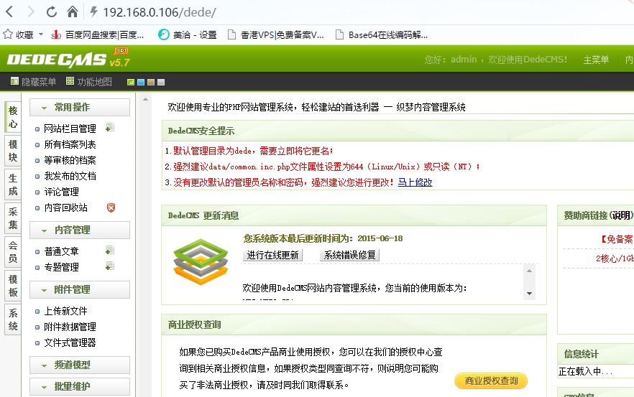Click 隐藏菜单 to hide the sidebar

(33, 82)
